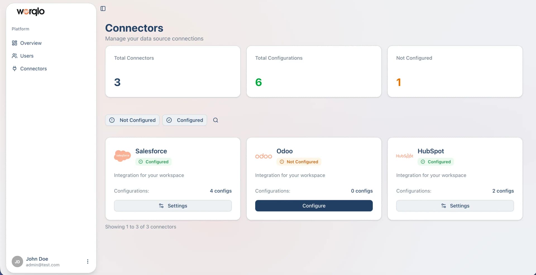Toggle the Configured filter
The height and width of the screenshot is (275, 536).
[185, 120]
